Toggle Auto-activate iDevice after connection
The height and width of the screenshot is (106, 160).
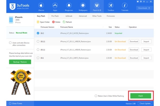point(10,42)
